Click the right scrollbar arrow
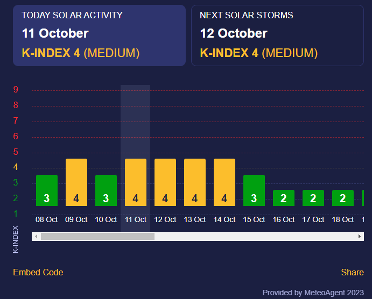372x299 pixels. click(360, 236)
